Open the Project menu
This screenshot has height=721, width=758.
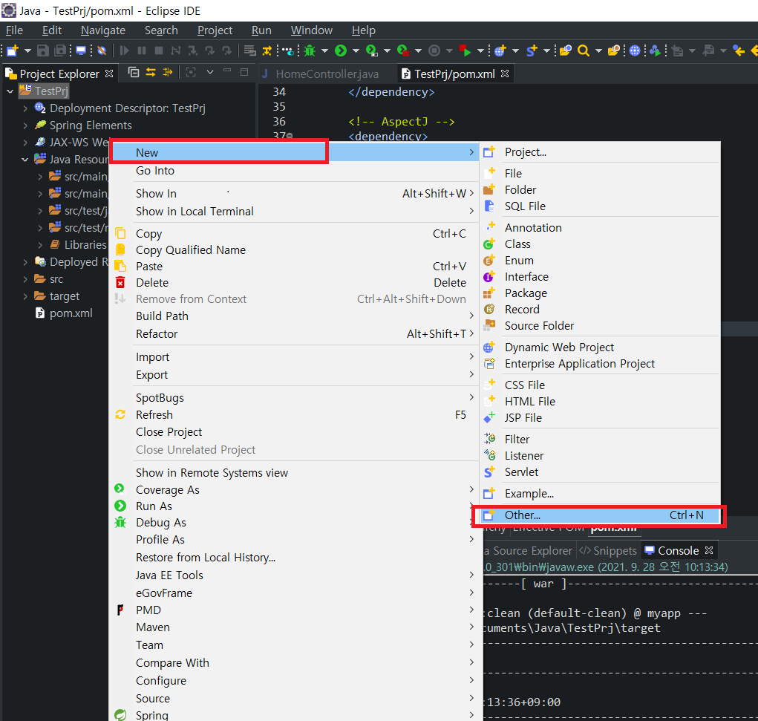215,30
